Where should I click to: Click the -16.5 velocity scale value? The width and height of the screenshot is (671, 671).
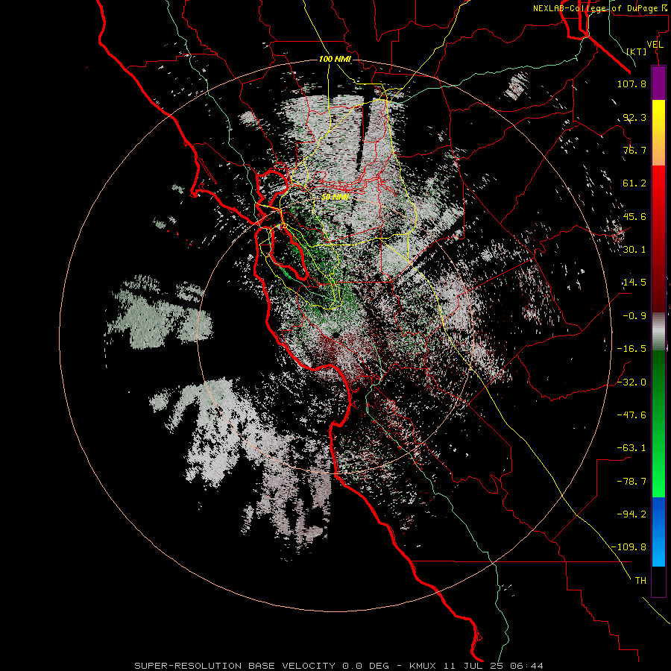coord(631,349)
